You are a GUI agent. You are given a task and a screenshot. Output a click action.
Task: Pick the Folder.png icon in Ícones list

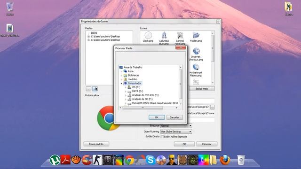point(196,37)
